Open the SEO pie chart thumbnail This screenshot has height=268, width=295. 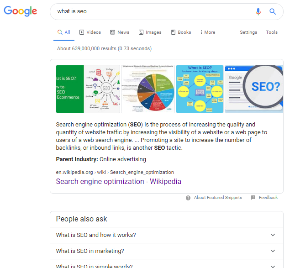(148, 89)
